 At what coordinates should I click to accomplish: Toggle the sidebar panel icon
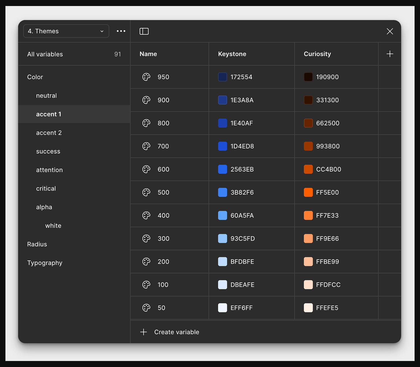[x=144, y=31]
